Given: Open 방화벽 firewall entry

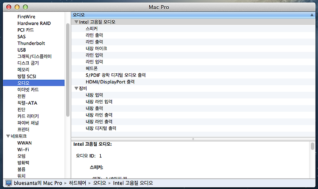Looking at the screenshot, I should point(23,163).
